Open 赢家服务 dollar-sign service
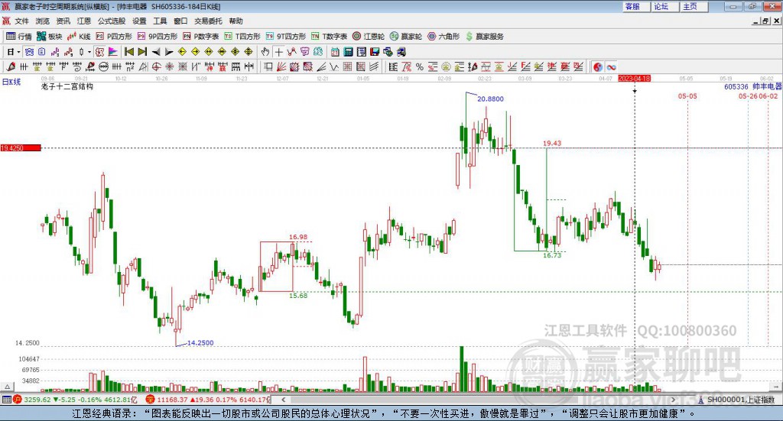Image resolution: width=783 pixels, height=421 pixels. (484, 37)
